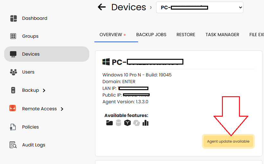264x164 pixels.
Task: Click the back arrow beside Devices
Action: tap(102, 7)
